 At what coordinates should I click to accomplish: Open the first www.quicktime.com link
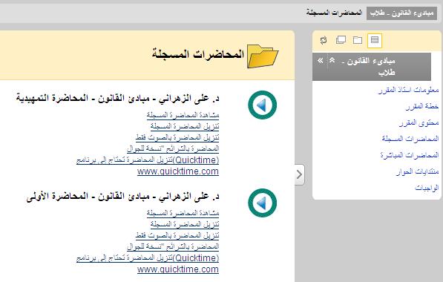click(178, 171)
